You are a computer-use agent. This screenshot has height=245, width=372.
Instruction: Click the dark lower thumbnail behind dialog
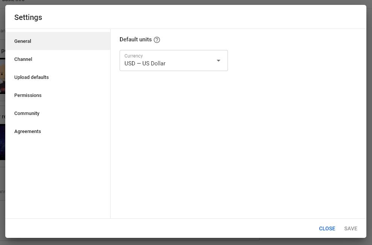tap(2, 142)
